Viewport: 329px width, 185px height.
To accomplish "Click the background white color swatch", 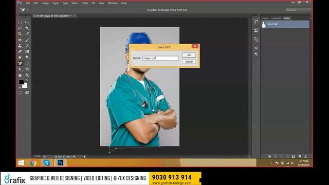I will (x=26, y=86).
